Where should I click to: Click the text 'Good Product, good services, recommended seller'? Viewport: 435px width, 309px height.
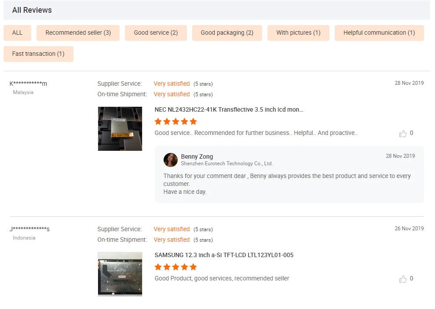[x=222, y=278]
